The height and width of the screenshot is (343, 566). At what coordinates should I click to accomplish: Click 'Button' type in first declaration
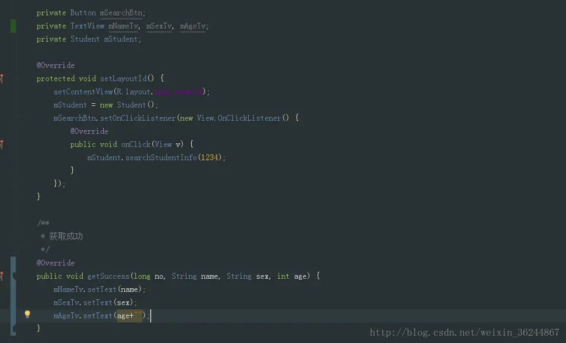point(83,13)
